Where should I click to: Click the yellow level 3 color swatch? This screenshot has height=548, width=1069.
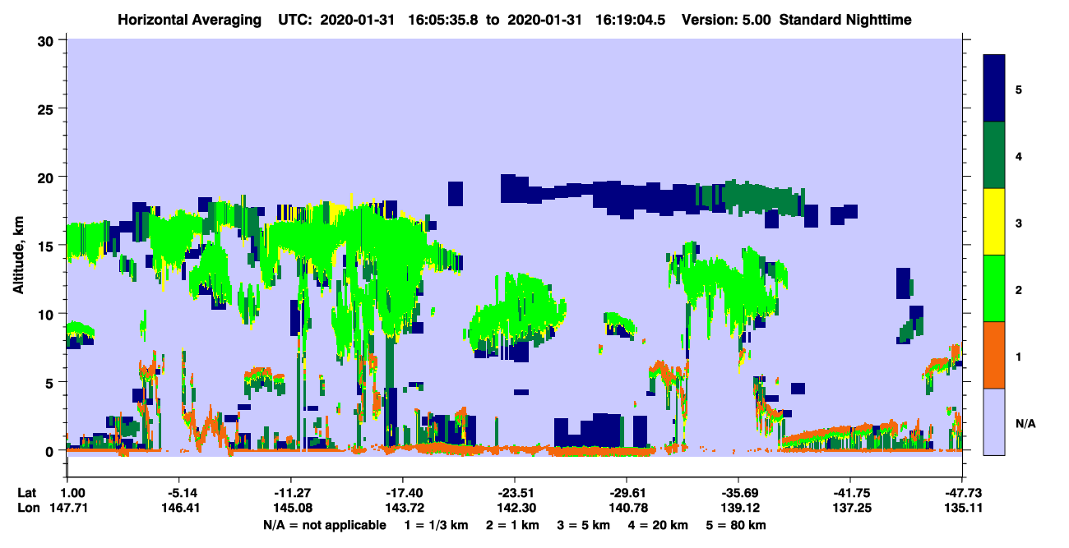[994, 221]
